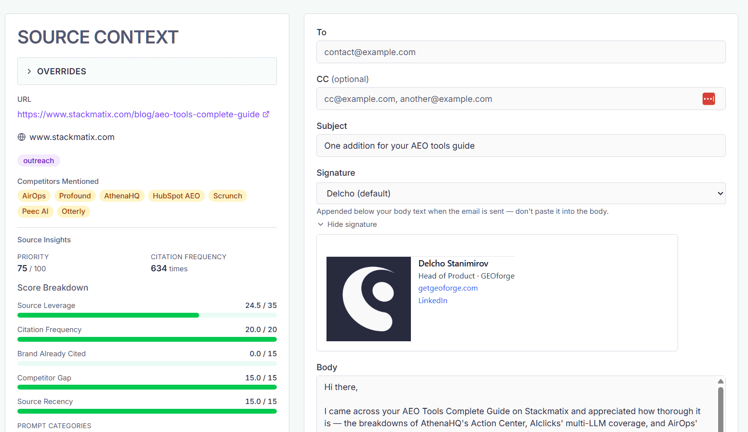The height and width of the screenshot is (432, 748).
Task: Click the red password manager icon in CC field
Action: (708, 99)
